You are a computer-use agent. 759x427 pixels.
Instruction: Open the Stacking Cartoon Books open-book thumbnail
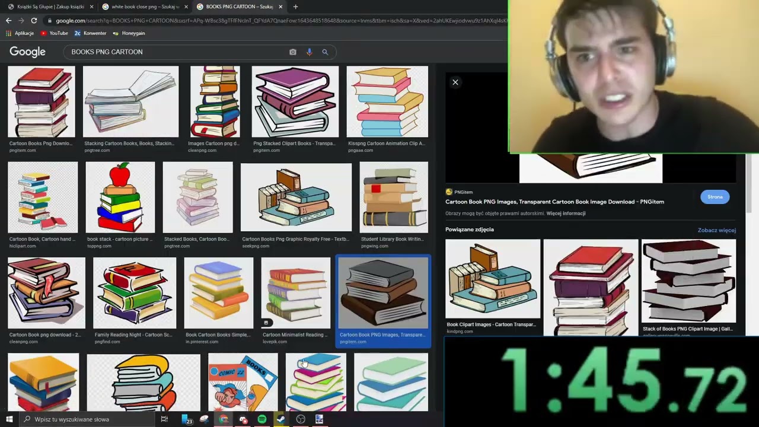(130, 101)
